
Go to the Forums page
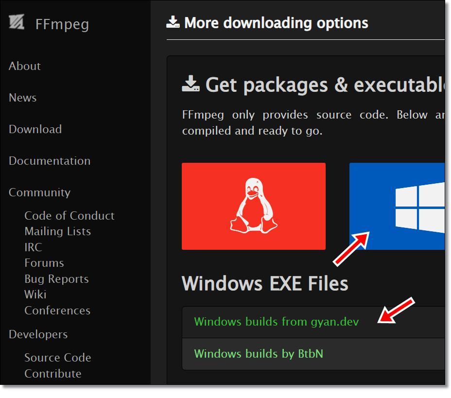coord(44,263)
